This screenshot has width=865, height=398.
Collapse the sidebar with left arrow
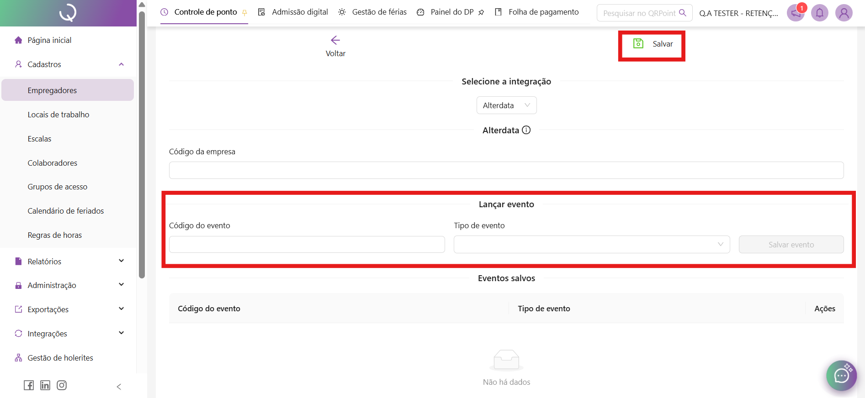point(119,387)
